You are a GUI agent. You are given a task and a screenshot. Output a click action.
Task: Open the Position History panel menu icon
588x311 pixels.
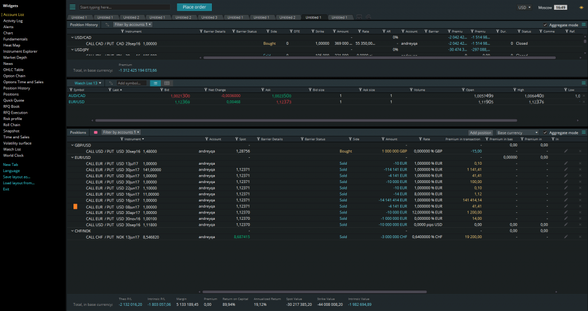pos(583,25)
